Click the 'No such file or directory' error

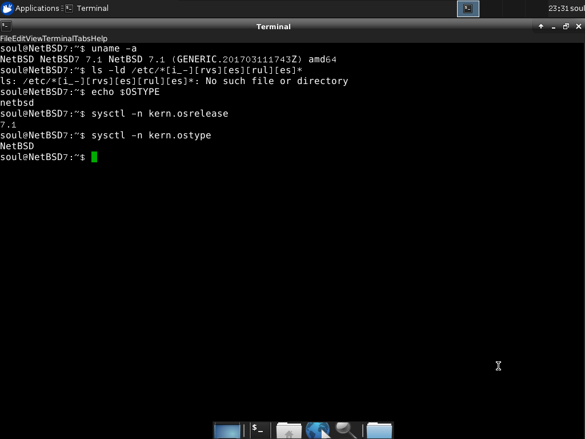point(277,81)
